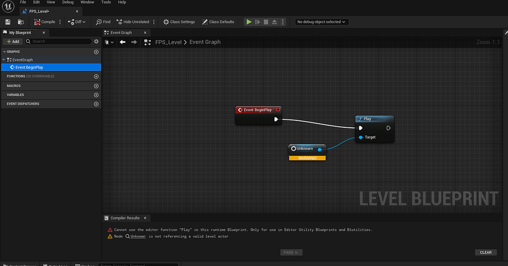This screenshot has width=508, height=266.
Task: Open Browse to asset in content browser icon
Action: point(21,22)
